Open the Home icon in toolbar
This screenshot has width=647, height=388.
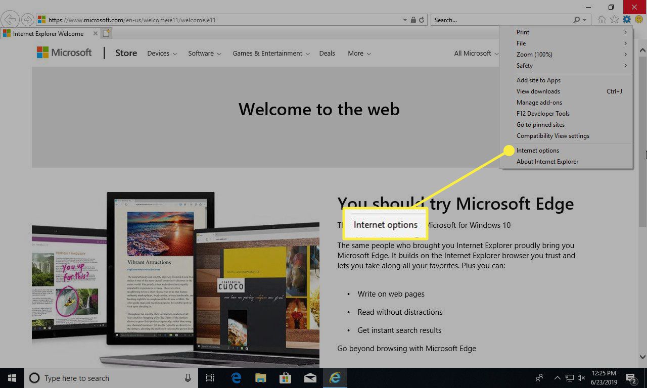coord(602,20)
